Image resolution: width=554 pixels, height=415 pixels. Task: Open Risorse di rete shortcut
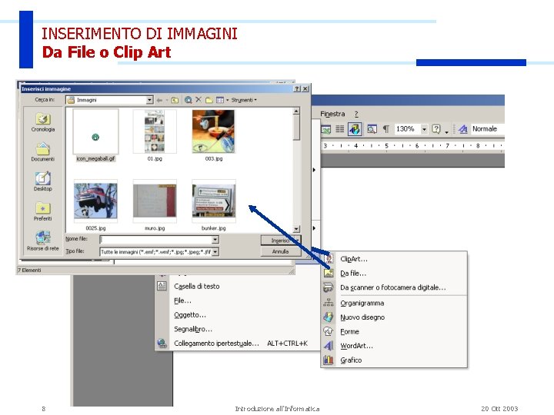(x=43, y=241)
